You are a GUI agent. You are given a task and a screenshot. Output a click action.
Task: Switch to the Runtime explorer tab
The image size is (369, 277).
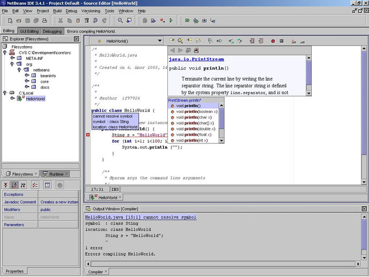click(x=54, y=174)
